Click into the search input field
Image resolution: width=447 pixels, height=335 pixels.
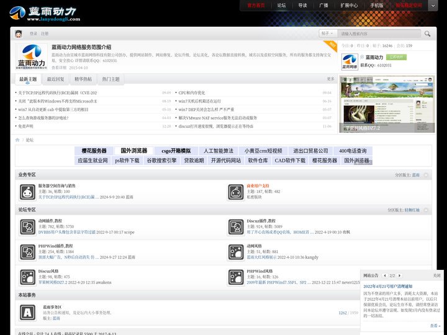tap(379, 33)
